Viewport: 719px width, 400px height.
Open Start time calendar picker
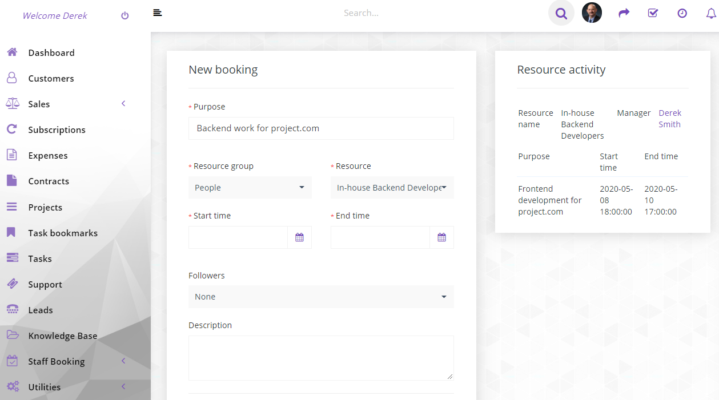click(299, 237)
